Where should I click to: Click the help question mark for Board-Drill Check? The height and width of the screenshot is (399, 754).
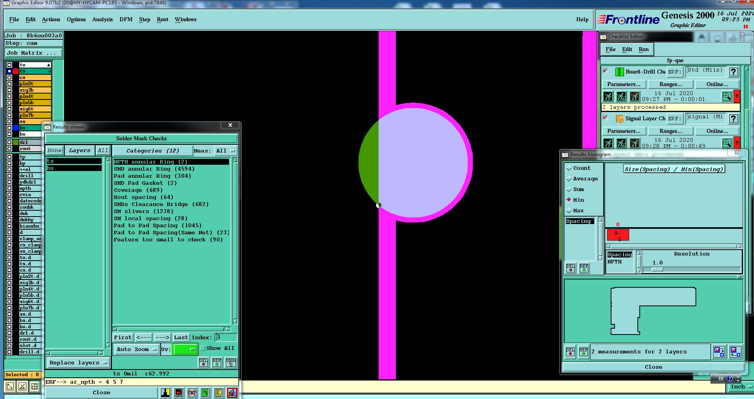tap(733, 72)
